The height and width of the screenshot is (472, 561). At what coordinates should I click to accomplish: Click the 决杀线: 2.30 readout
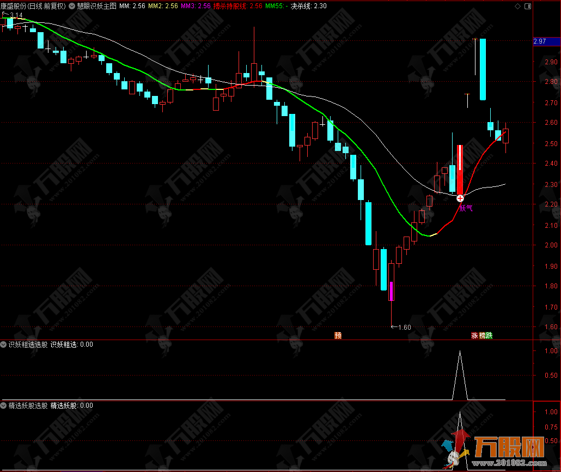pyautogui.click(x=308, y=6)
